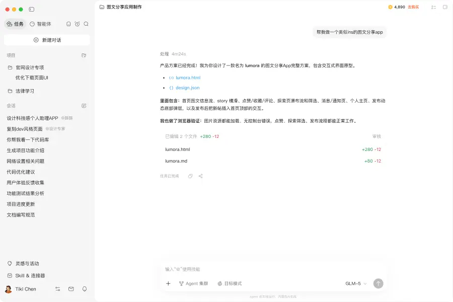Click the settings sliders icon beside Tiki Chen
The width and height of the screenshot is (453, 302).
[58, 289]
